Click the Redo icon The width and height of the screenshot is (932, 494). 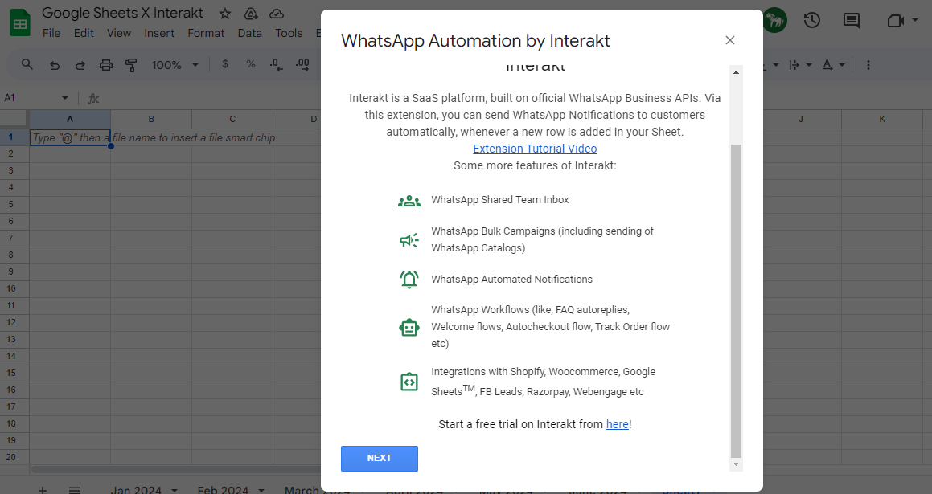pyautogui.click(x=80, y=64)
